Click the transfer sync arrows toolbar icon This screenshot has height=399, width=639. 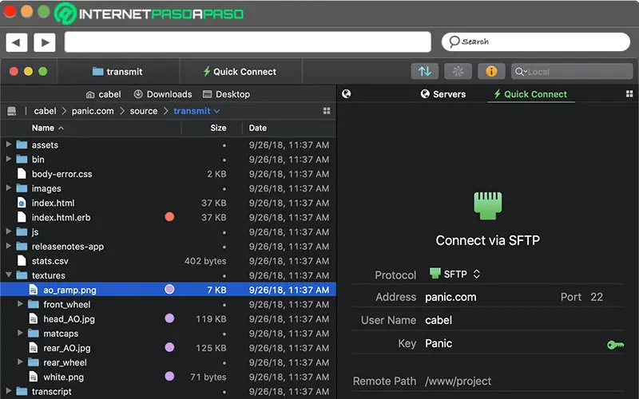tap(425, 71)
